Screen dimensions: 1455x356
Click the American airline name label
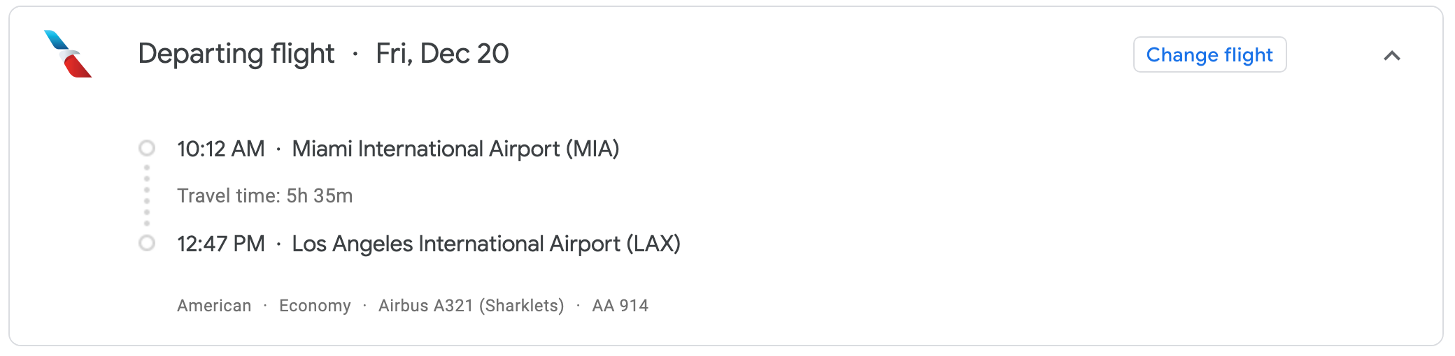(x=214, y=306)
